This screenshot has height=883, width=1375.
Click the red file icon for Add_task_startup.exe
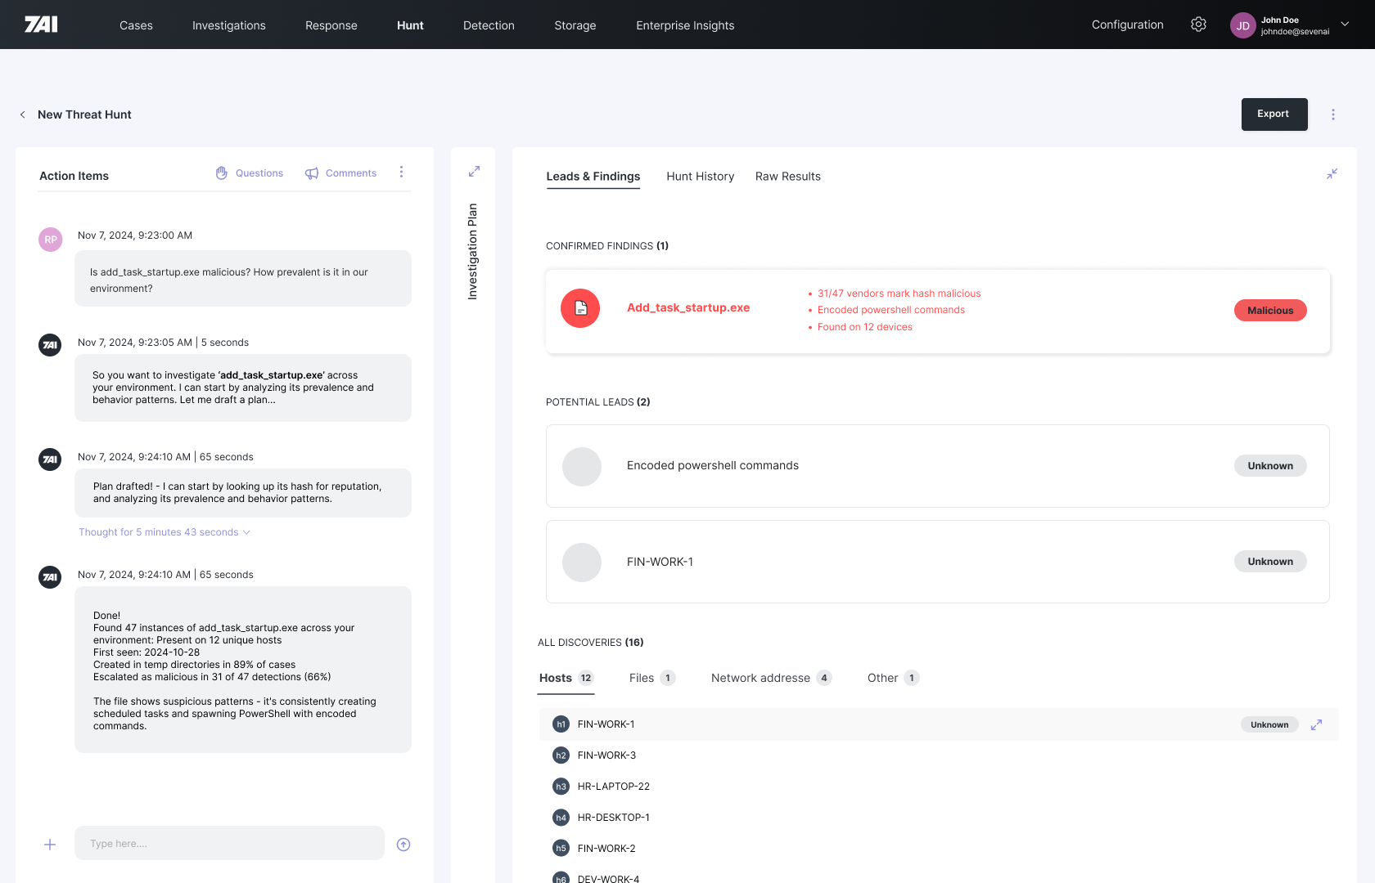580,308
